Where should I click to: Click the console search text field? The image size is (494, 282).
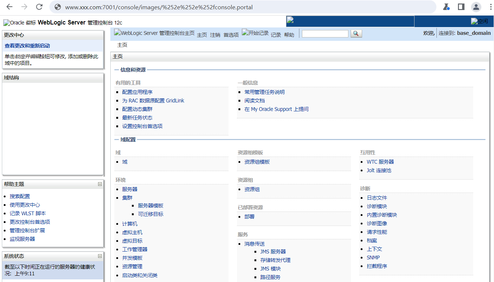tap(325, 34)
